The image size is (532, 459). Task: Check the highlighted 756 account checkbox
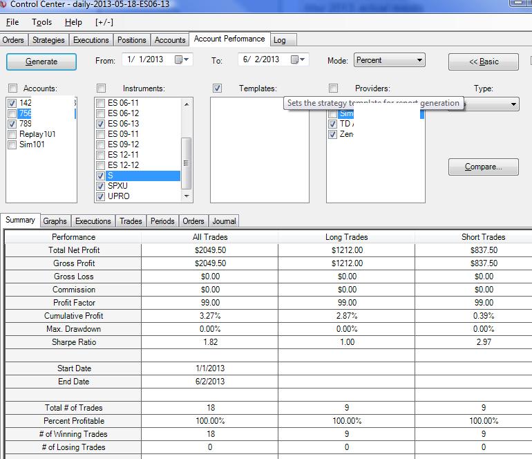tap(12, 113)
